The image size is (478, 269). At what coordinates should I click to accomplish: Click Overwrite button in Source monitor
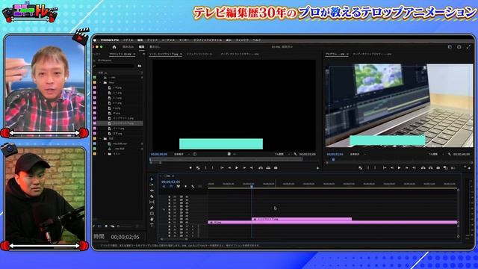click(268, 167)
